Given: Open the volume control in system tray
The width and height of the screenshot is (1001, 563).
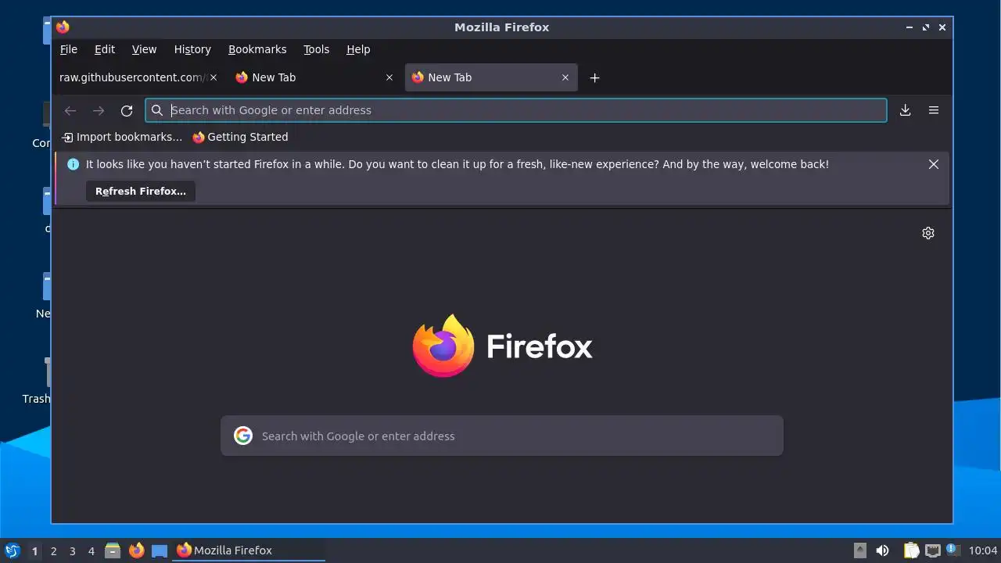Looking at the screenshot, I should pos(882,550).
